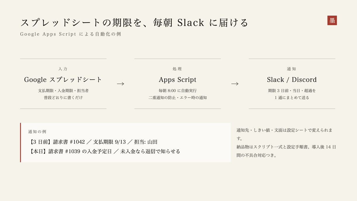Click the 処理 column label
357x201 pixels.
pos(177,69)
